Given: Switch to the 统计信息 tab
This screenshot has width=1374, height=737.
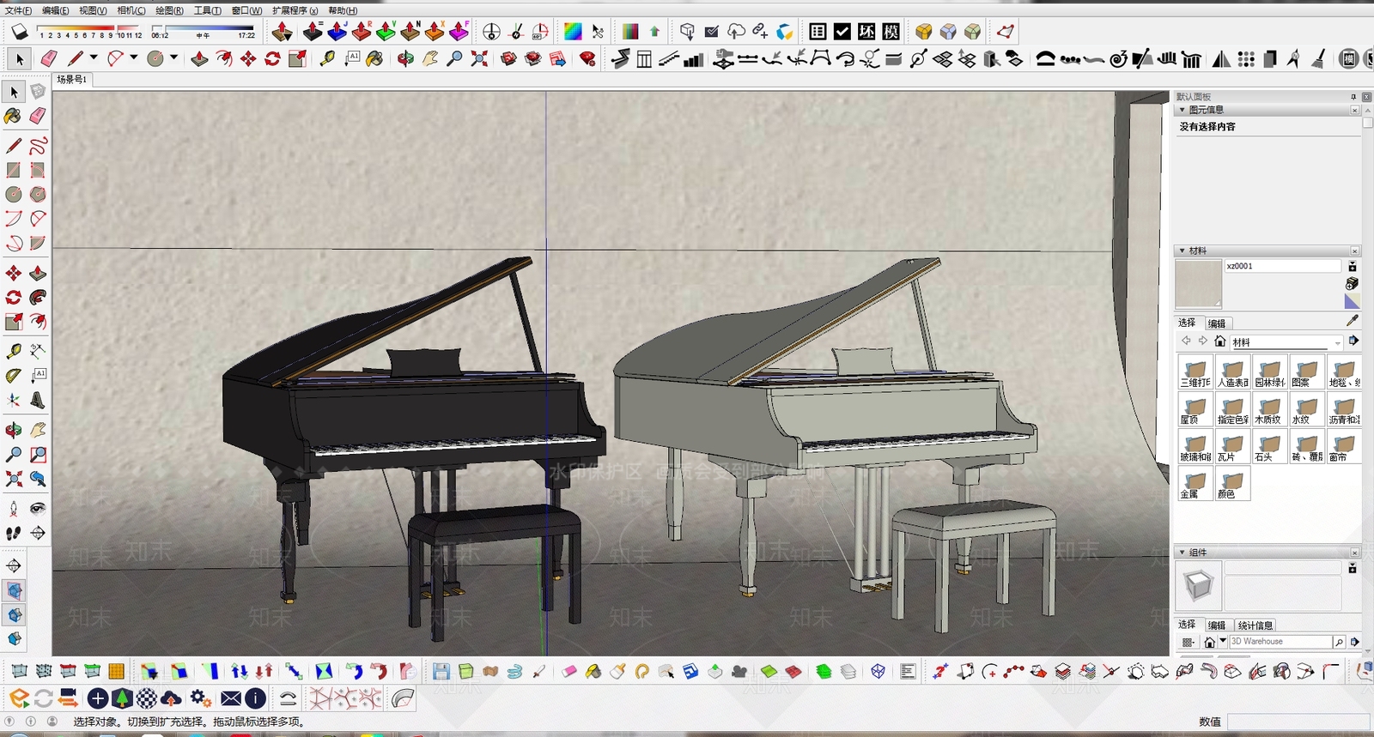Looking at the screenshot, I should point(1255,625).
